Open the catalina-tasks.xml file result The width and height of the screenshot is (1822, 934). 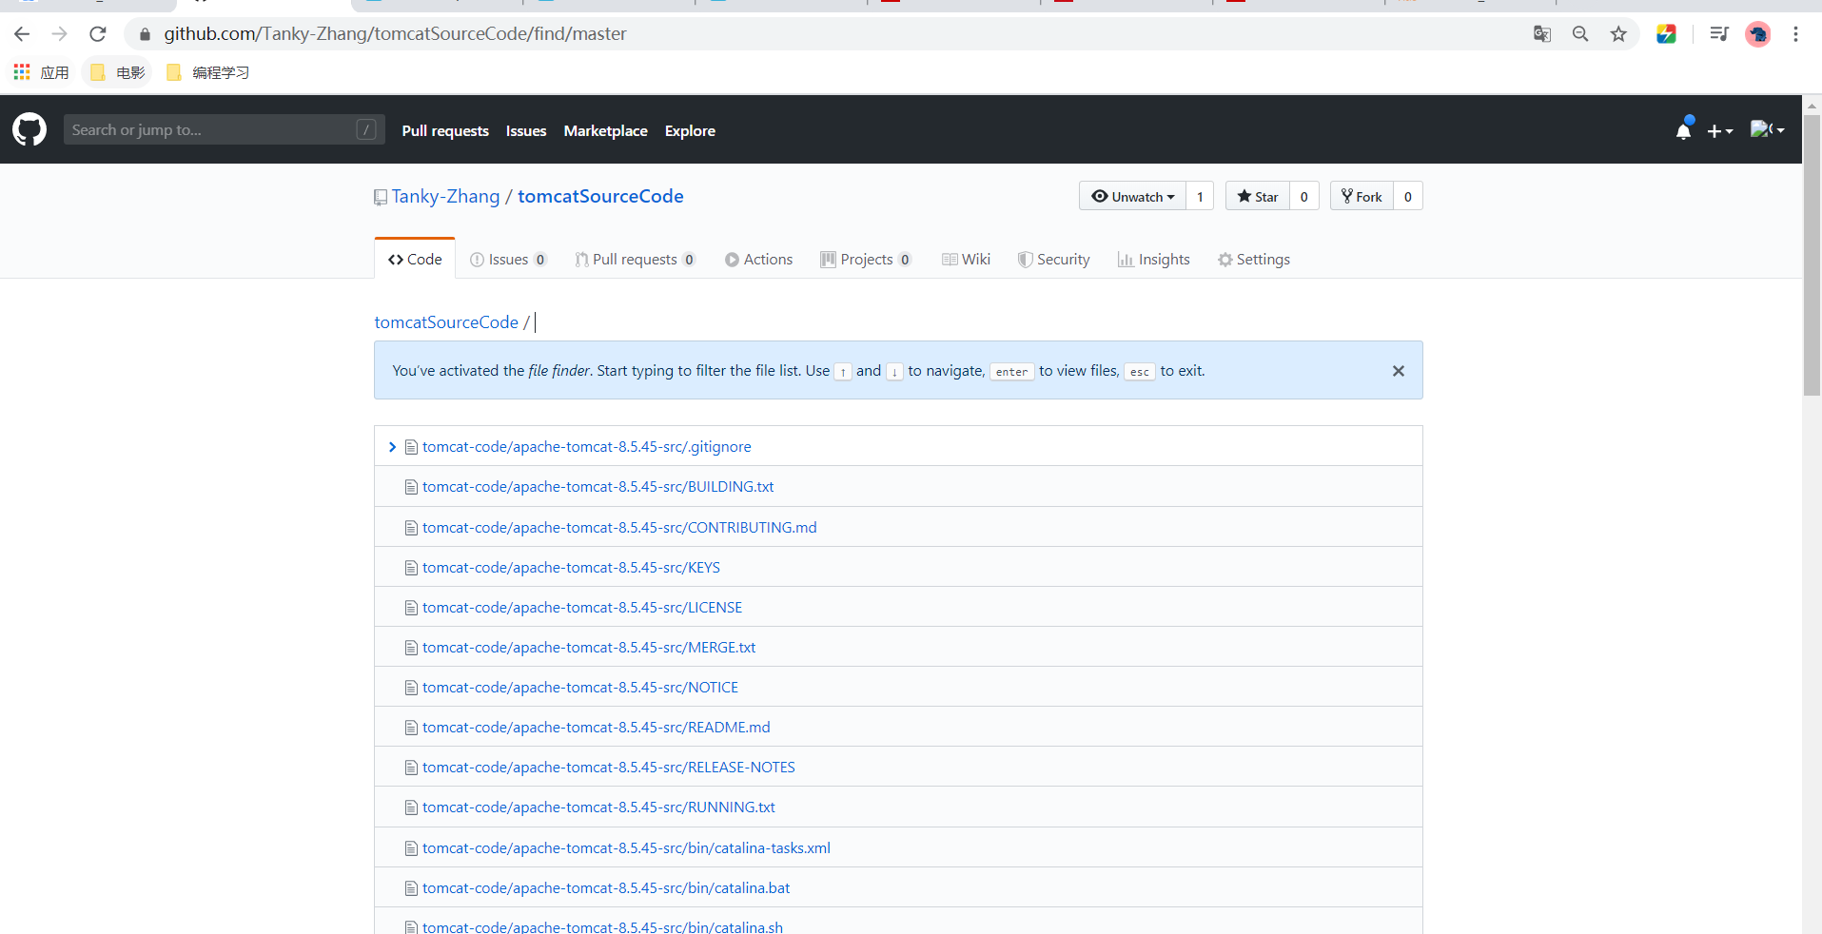coord(626,848)
